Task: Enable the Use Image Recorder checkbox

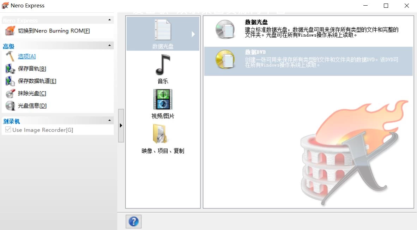Action: coord(8,130)
